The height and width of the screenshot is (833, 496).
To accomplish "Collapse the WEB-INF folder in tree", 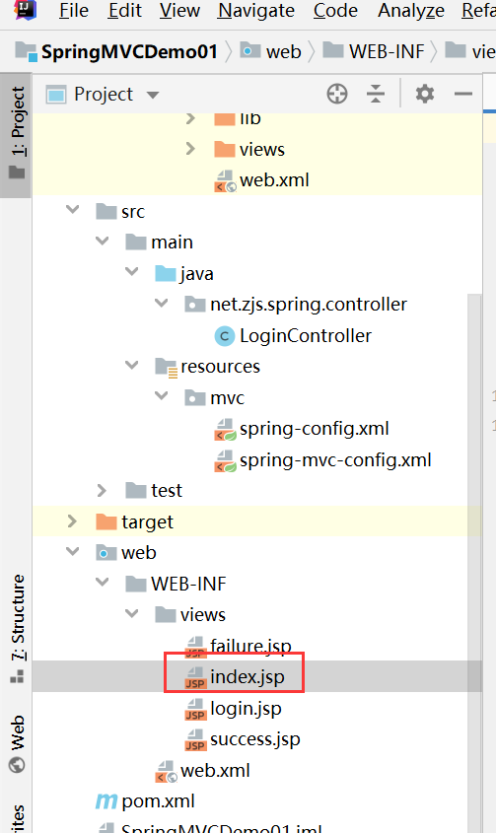I will (103, 583).
